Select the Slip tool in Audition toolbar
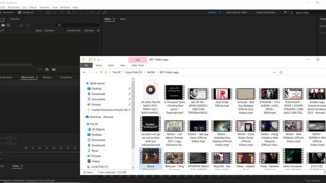Viewport: 326px width, 183px height. 75,12
